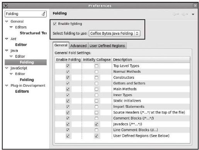The image size is (199, 150).
Task: Switch to the General tab
Action: [61, 45]
